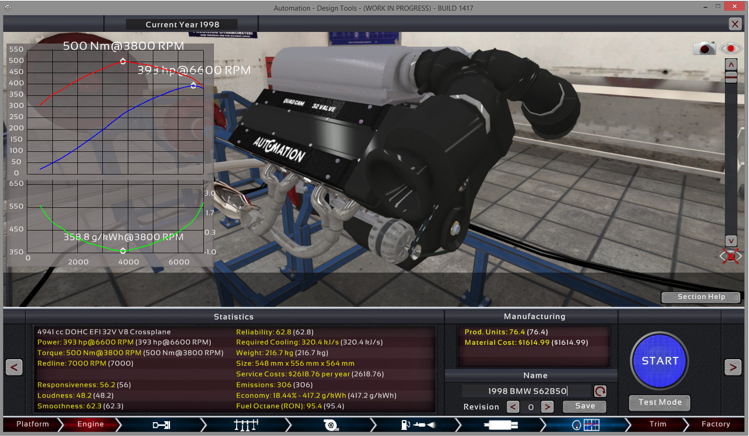Decrease revision number with left arrow
Image resolution: width=749 pixels, height=436 pixels.
(513, 407)
